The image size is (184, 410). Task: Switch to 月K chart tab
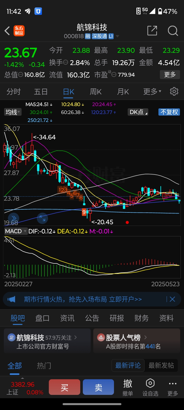123,91
